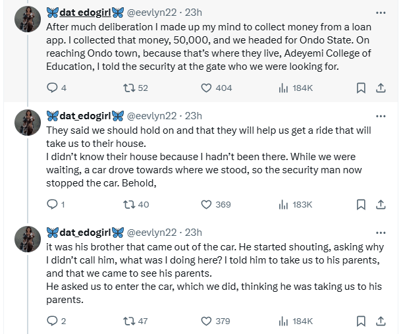The height and width of the screenshot is (334, 403).
Task: Click the 23h timestamp on third tweet
Action: (193, 233)
